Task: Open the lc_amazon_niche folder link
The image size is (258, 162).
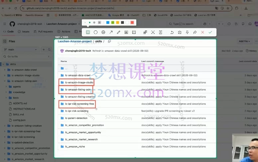Action: 75,146
